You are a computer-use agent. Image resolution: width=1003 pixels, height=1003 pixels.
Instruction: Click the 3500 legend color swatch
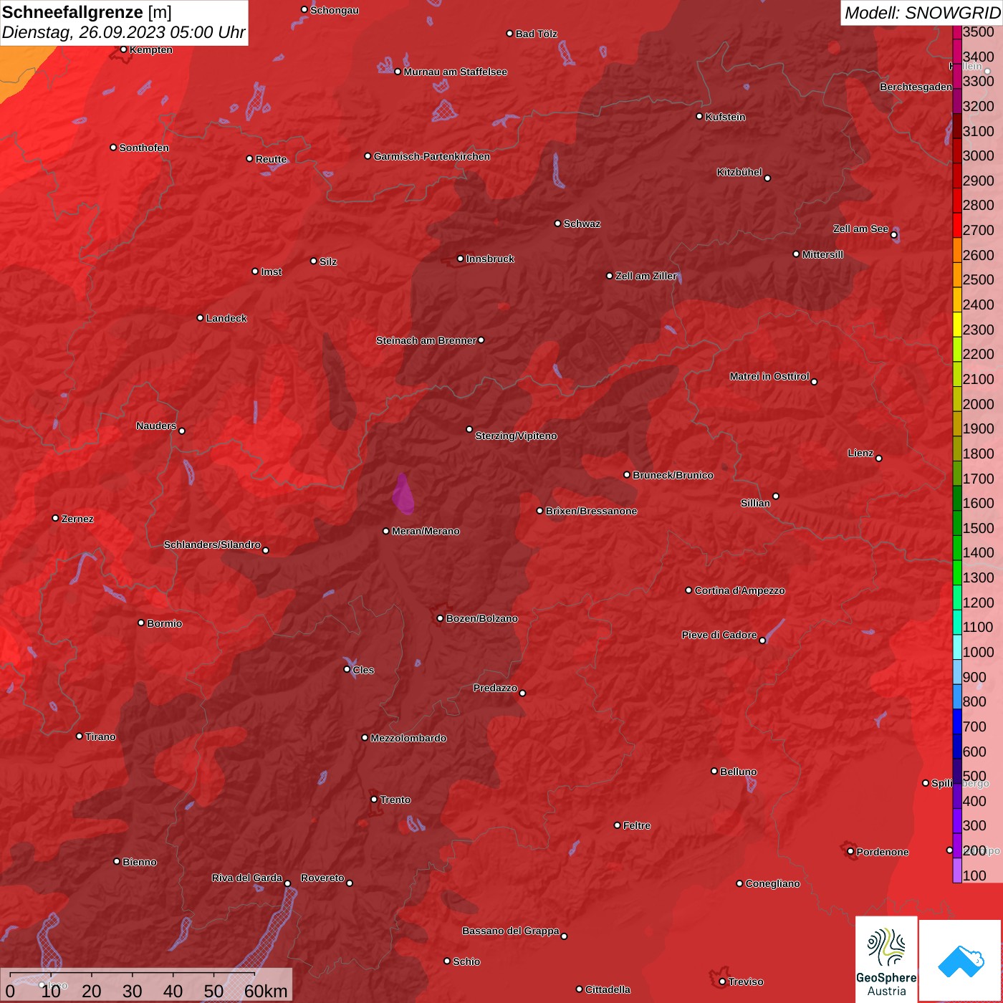coord(957,32)
